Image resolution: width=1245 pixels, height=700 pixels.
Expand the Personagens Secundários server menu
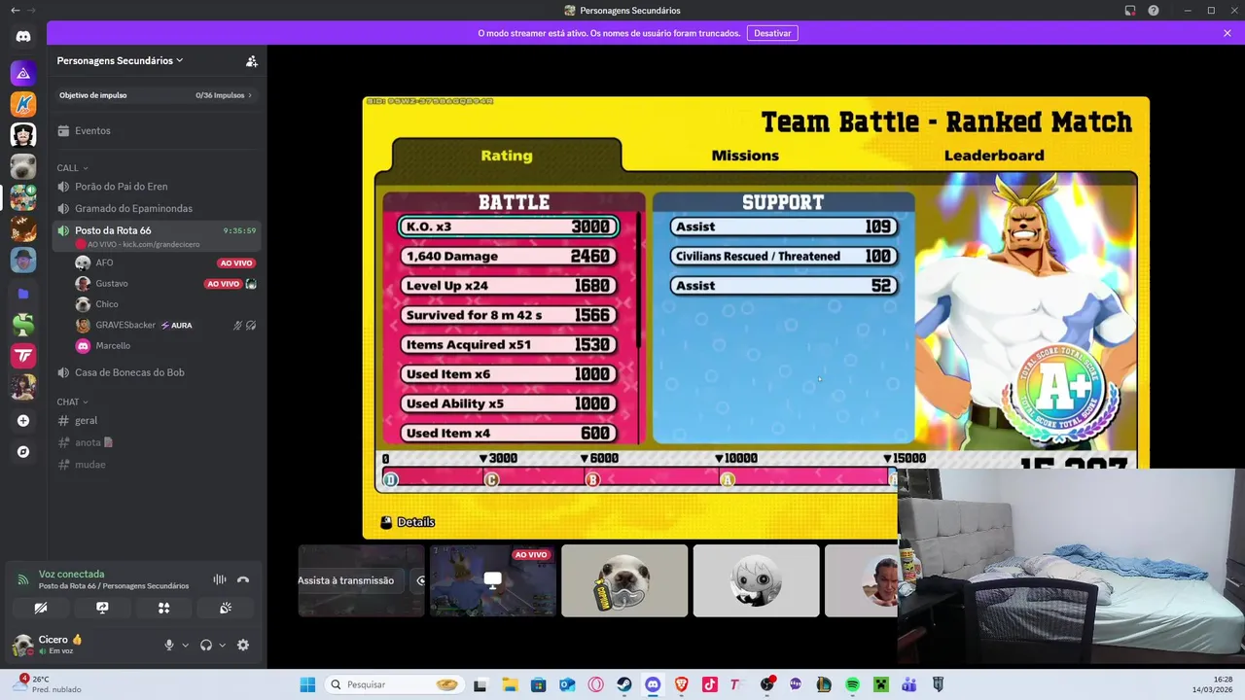click(120, 60)
